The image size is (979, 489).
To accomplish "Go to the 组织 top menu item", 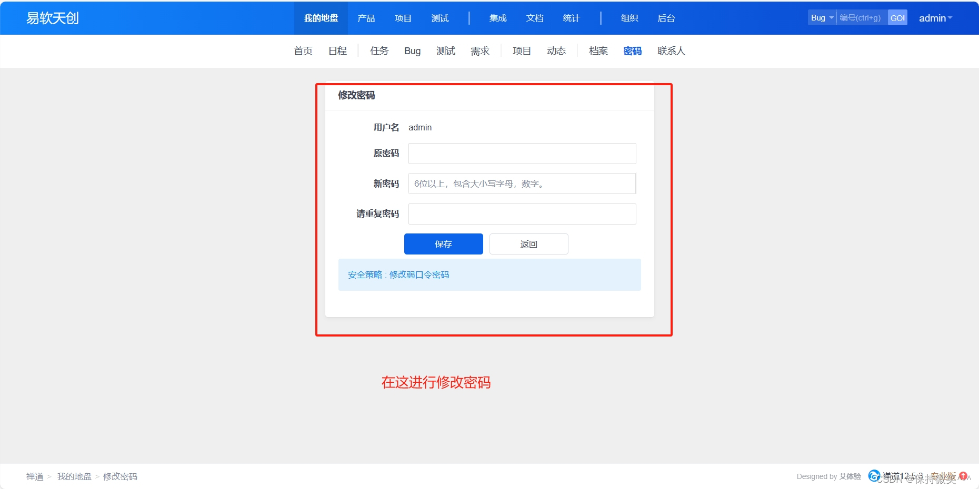I will pos(630,18).
